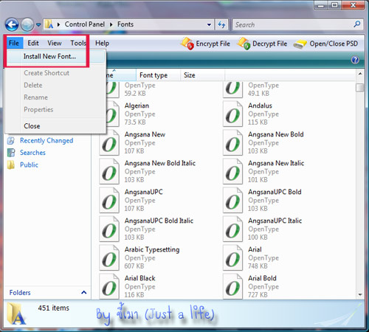Expand the arrow after Control Panel breadcrumb

point(111,24)
